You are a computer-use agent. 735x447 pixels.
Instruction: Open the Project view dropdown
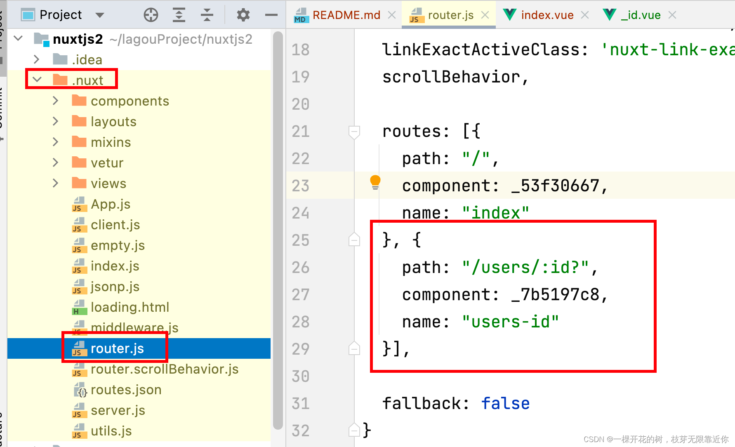pos(99,15)
